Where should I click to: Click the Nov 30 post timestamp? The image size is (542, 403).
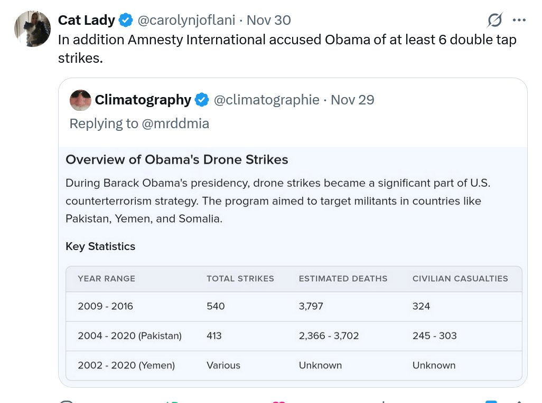pyautogui.click(x=268, y=21)
